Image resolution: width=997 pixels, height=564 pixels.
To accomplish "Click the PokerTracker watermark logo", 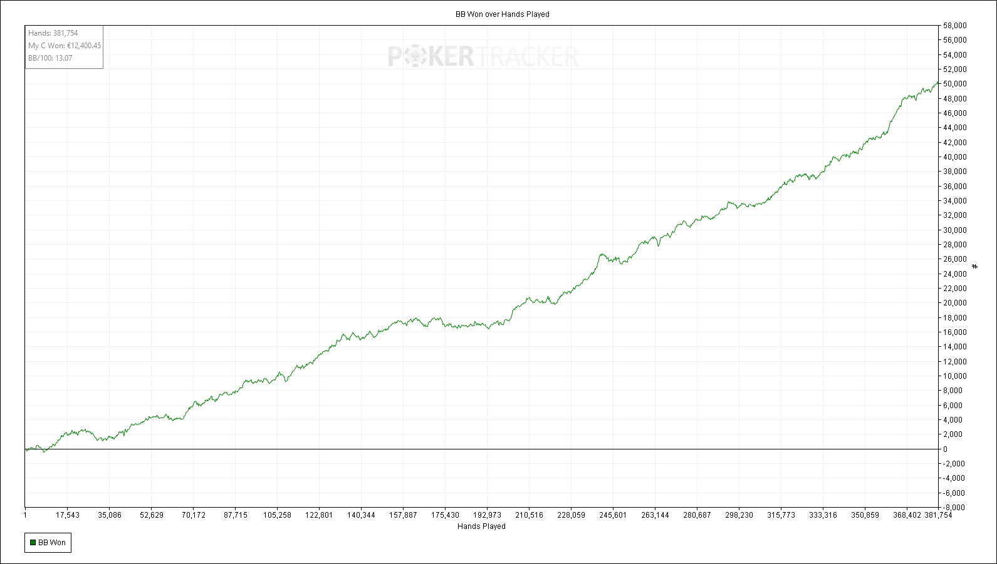I will 483,56.
